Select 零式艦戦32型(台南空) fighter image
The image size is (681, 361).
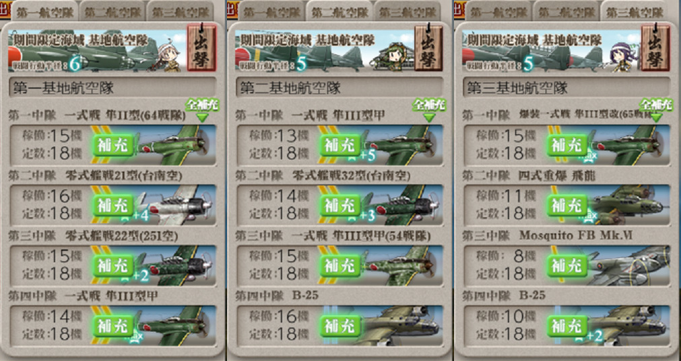pyautogui.click(x=401, y=205)
